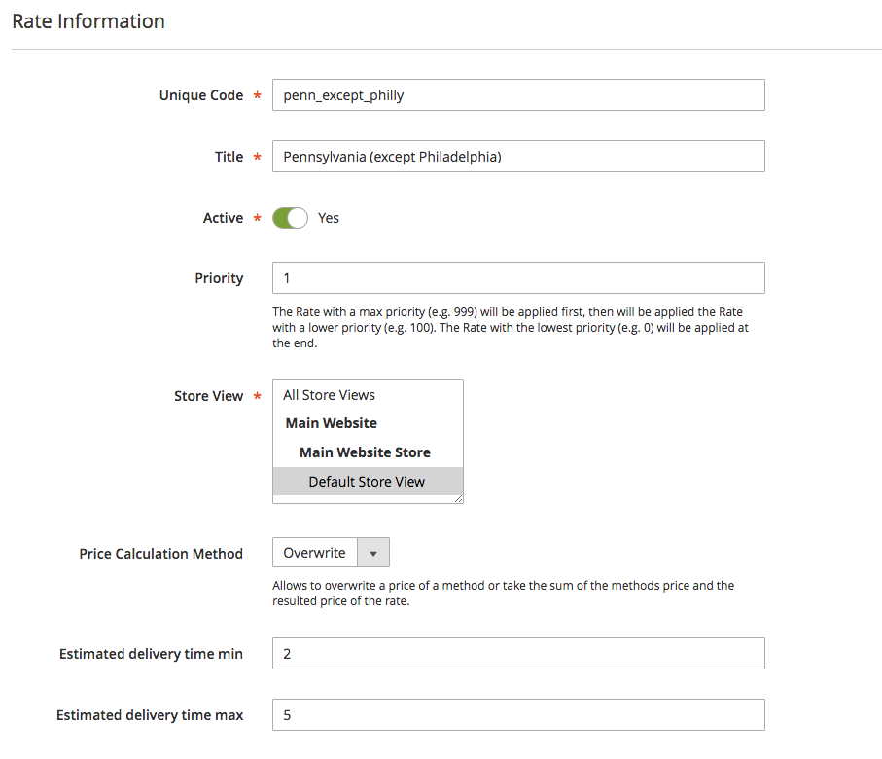Click the Priority field label
This screenshot has width=882, height=759.
[220, 278]
